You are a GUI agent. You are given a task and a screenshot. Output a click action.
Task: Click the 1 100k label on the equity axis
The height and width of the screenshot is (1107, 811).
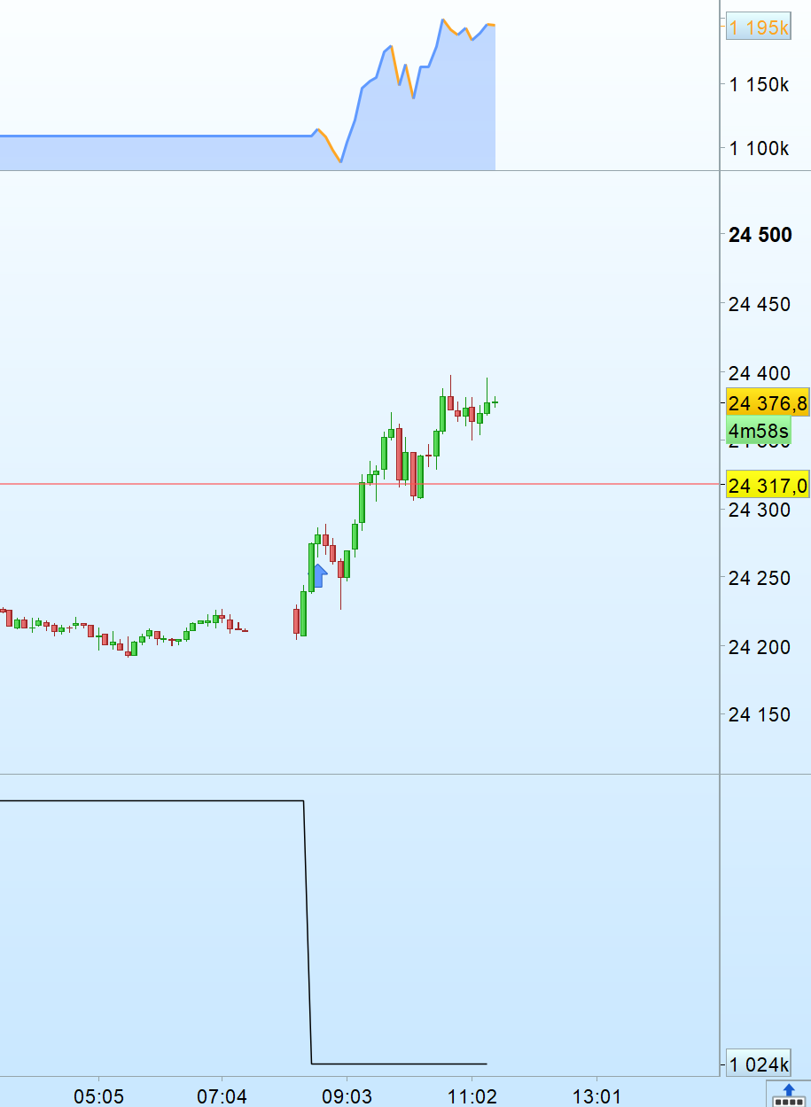click(760, 148)
